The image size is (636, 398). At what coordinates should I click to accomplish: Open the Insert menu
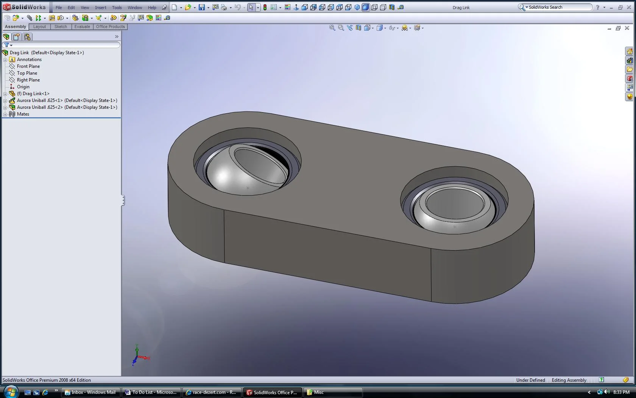click(101, 8)
